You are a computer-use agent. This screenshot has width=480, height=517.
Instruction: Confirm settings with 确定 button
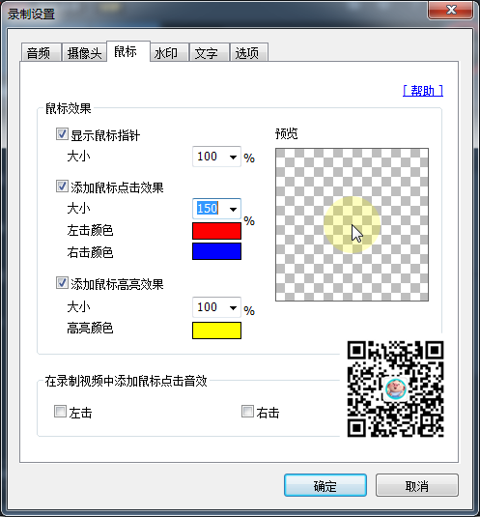325,485
